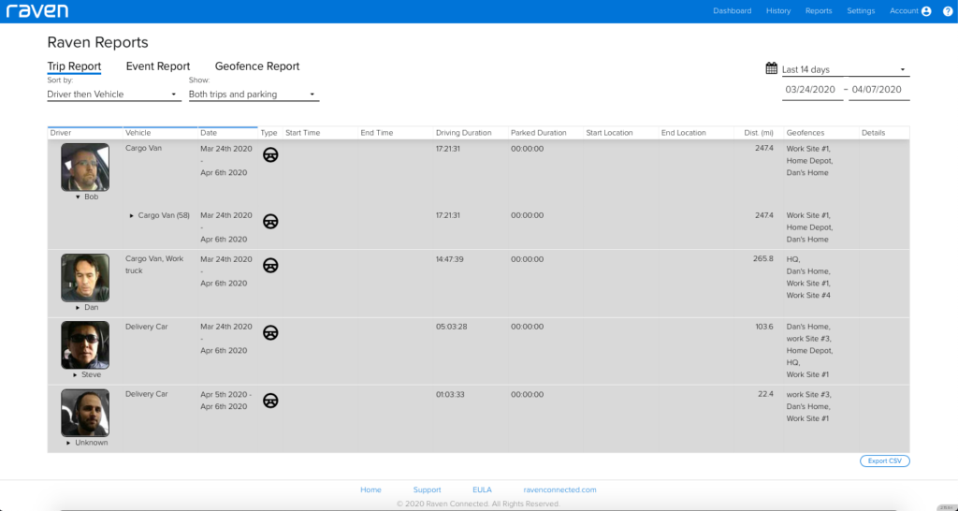Click 'Work Site #4' geofence in Dan's row
The height and width of the screenshot is (511, 958).
click(x=808, y=295)
